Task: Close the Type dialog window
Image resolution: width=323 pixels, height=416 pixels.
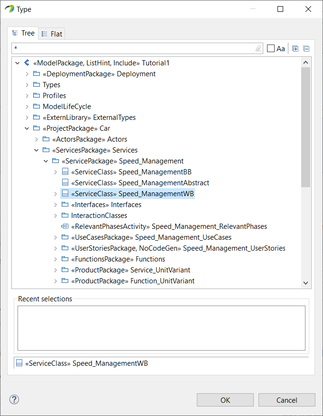Action: (x=308, y=9)
